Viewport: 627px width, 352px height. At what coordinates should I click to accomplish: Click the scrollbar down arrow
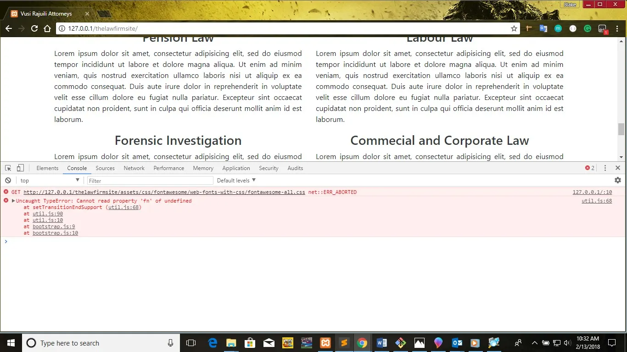coord(621,157)
